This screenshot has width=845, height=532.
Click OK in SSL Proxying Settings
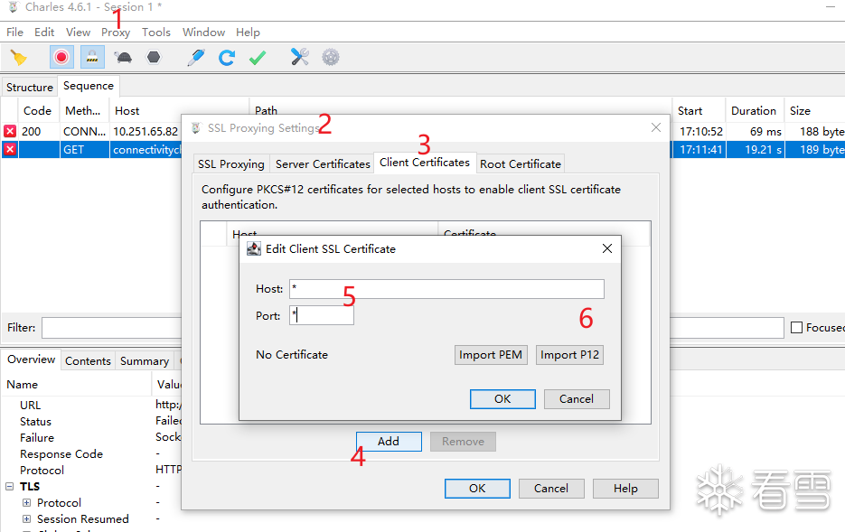477,489
